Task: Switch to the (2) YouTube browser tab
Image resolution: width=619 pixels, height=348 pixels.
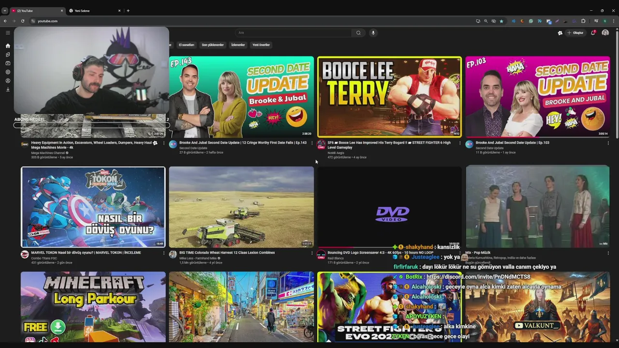Action: (x=37, y=11)
